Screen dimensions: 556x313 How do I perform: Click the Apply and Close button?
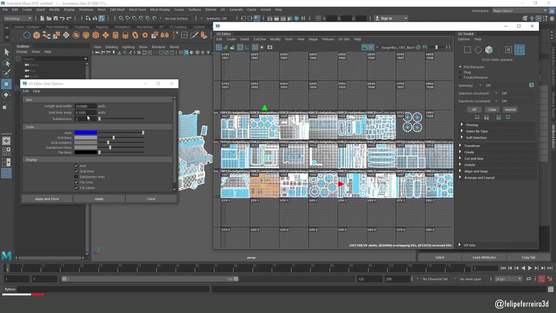tap(47, 199)
